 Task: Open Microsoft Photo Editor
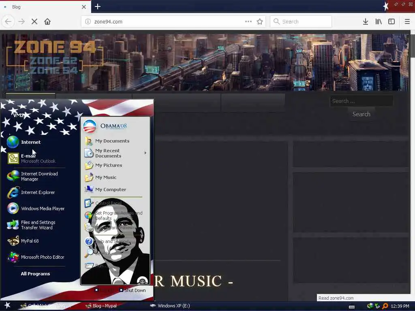tap(36, 257)
